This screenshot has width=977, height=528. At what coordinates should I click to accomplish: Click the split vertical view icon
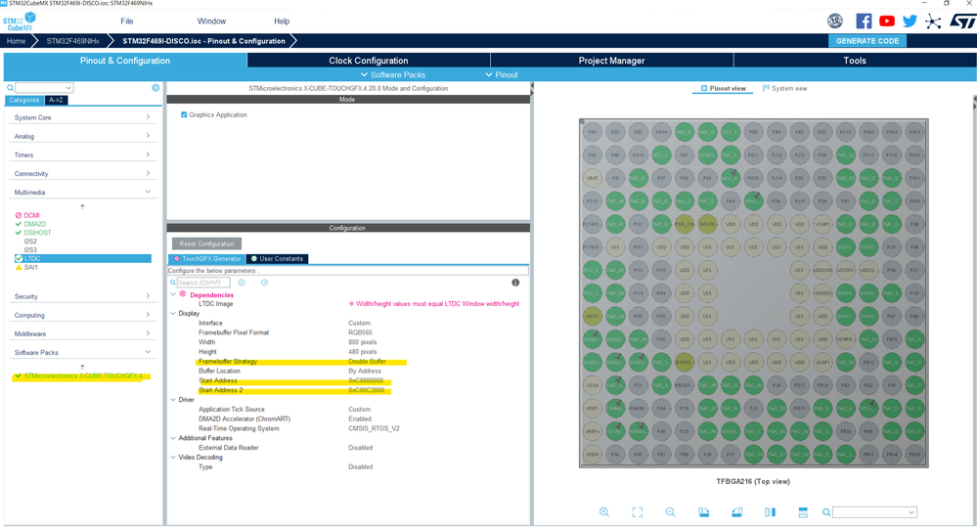tap(770, 511)
